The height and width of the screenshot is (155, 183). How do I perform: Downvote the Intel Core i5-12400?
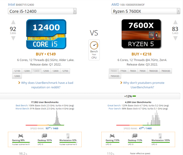[x=13, y=38]
